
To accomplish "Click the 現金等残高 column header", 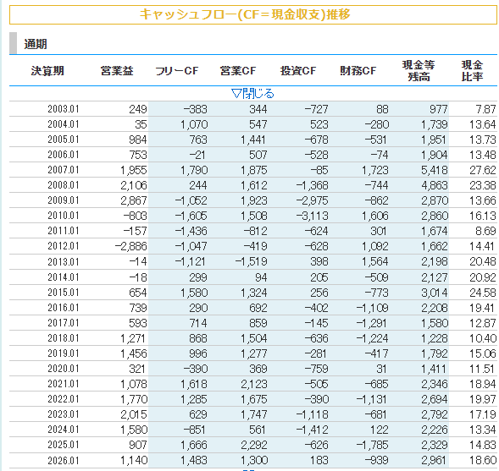I will point(419,70).
